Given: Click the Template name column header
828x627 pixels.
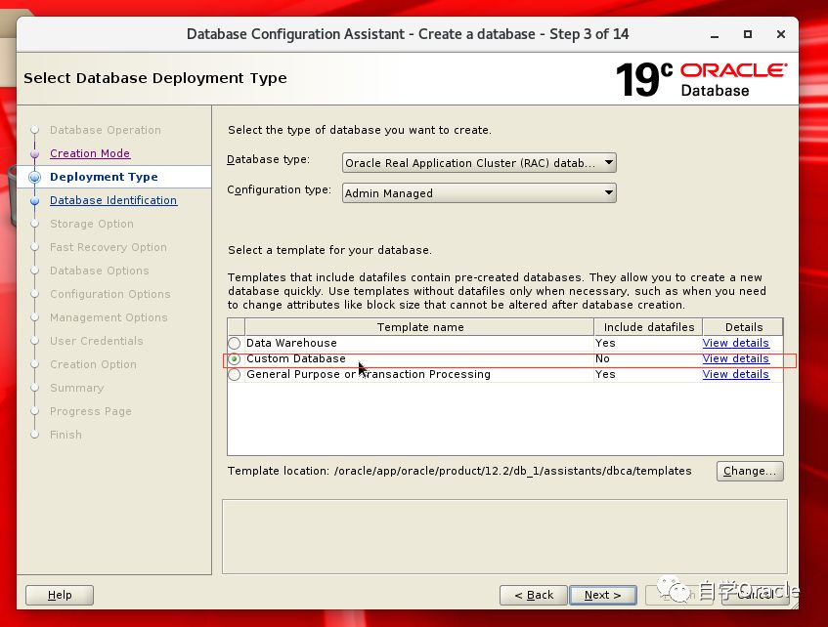Looking at the screenshot, I should click(420, 327).
